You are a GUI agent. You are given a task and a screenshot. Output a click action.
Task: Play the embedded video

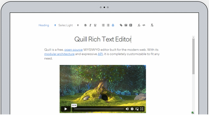[66, 109]
